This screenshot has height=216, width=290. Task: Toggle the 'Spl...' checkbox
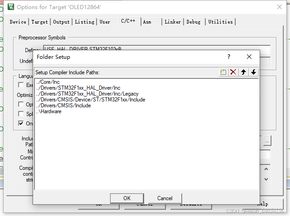[x=21, y=114]
